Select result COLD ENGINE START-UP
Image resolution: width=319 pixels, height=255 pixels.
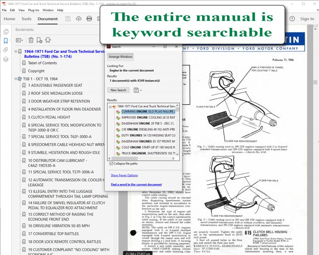pos(148,148)
